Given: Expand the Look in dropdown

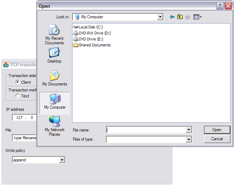Looking at the screenshot, I should (x=160, y=17).
